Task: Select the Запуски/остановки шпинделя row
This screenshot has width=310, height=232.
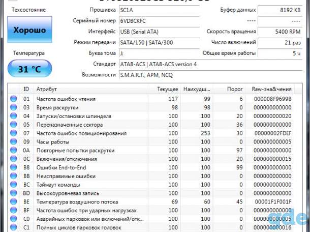Action: click(151, 116)
